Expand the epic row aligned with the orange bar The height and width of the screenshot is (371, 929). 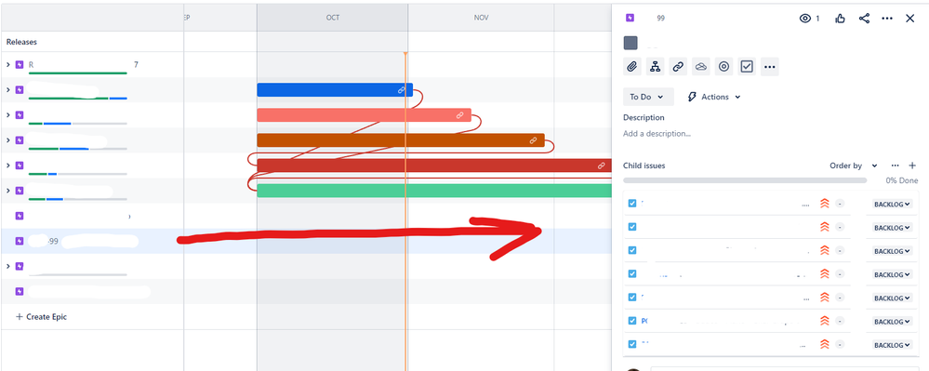7,140
